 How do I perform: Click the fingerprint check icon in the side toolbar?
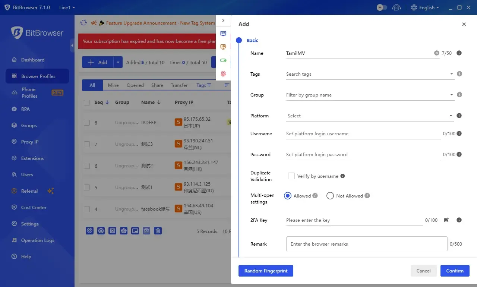pos(223,74)
